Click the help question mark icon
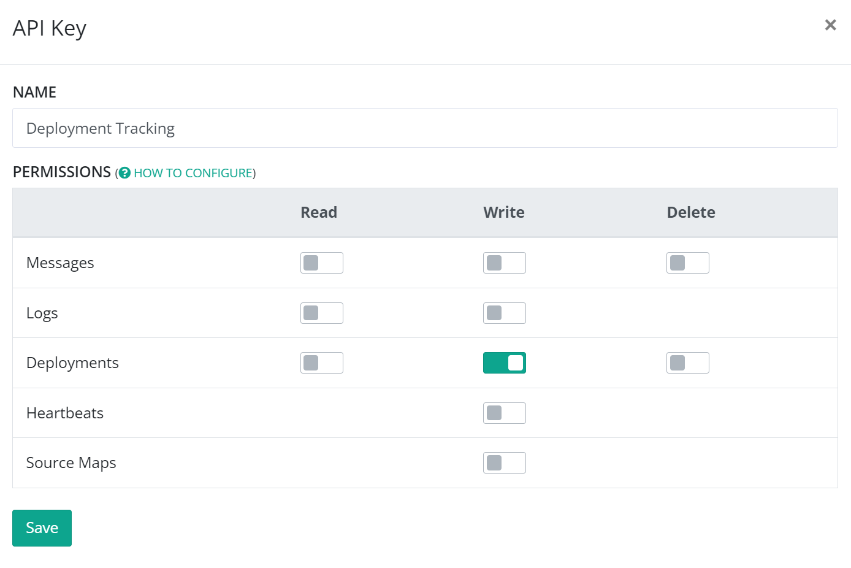Image resolution: width=851 pixels, height=568 pixels. tap(124, 173)
